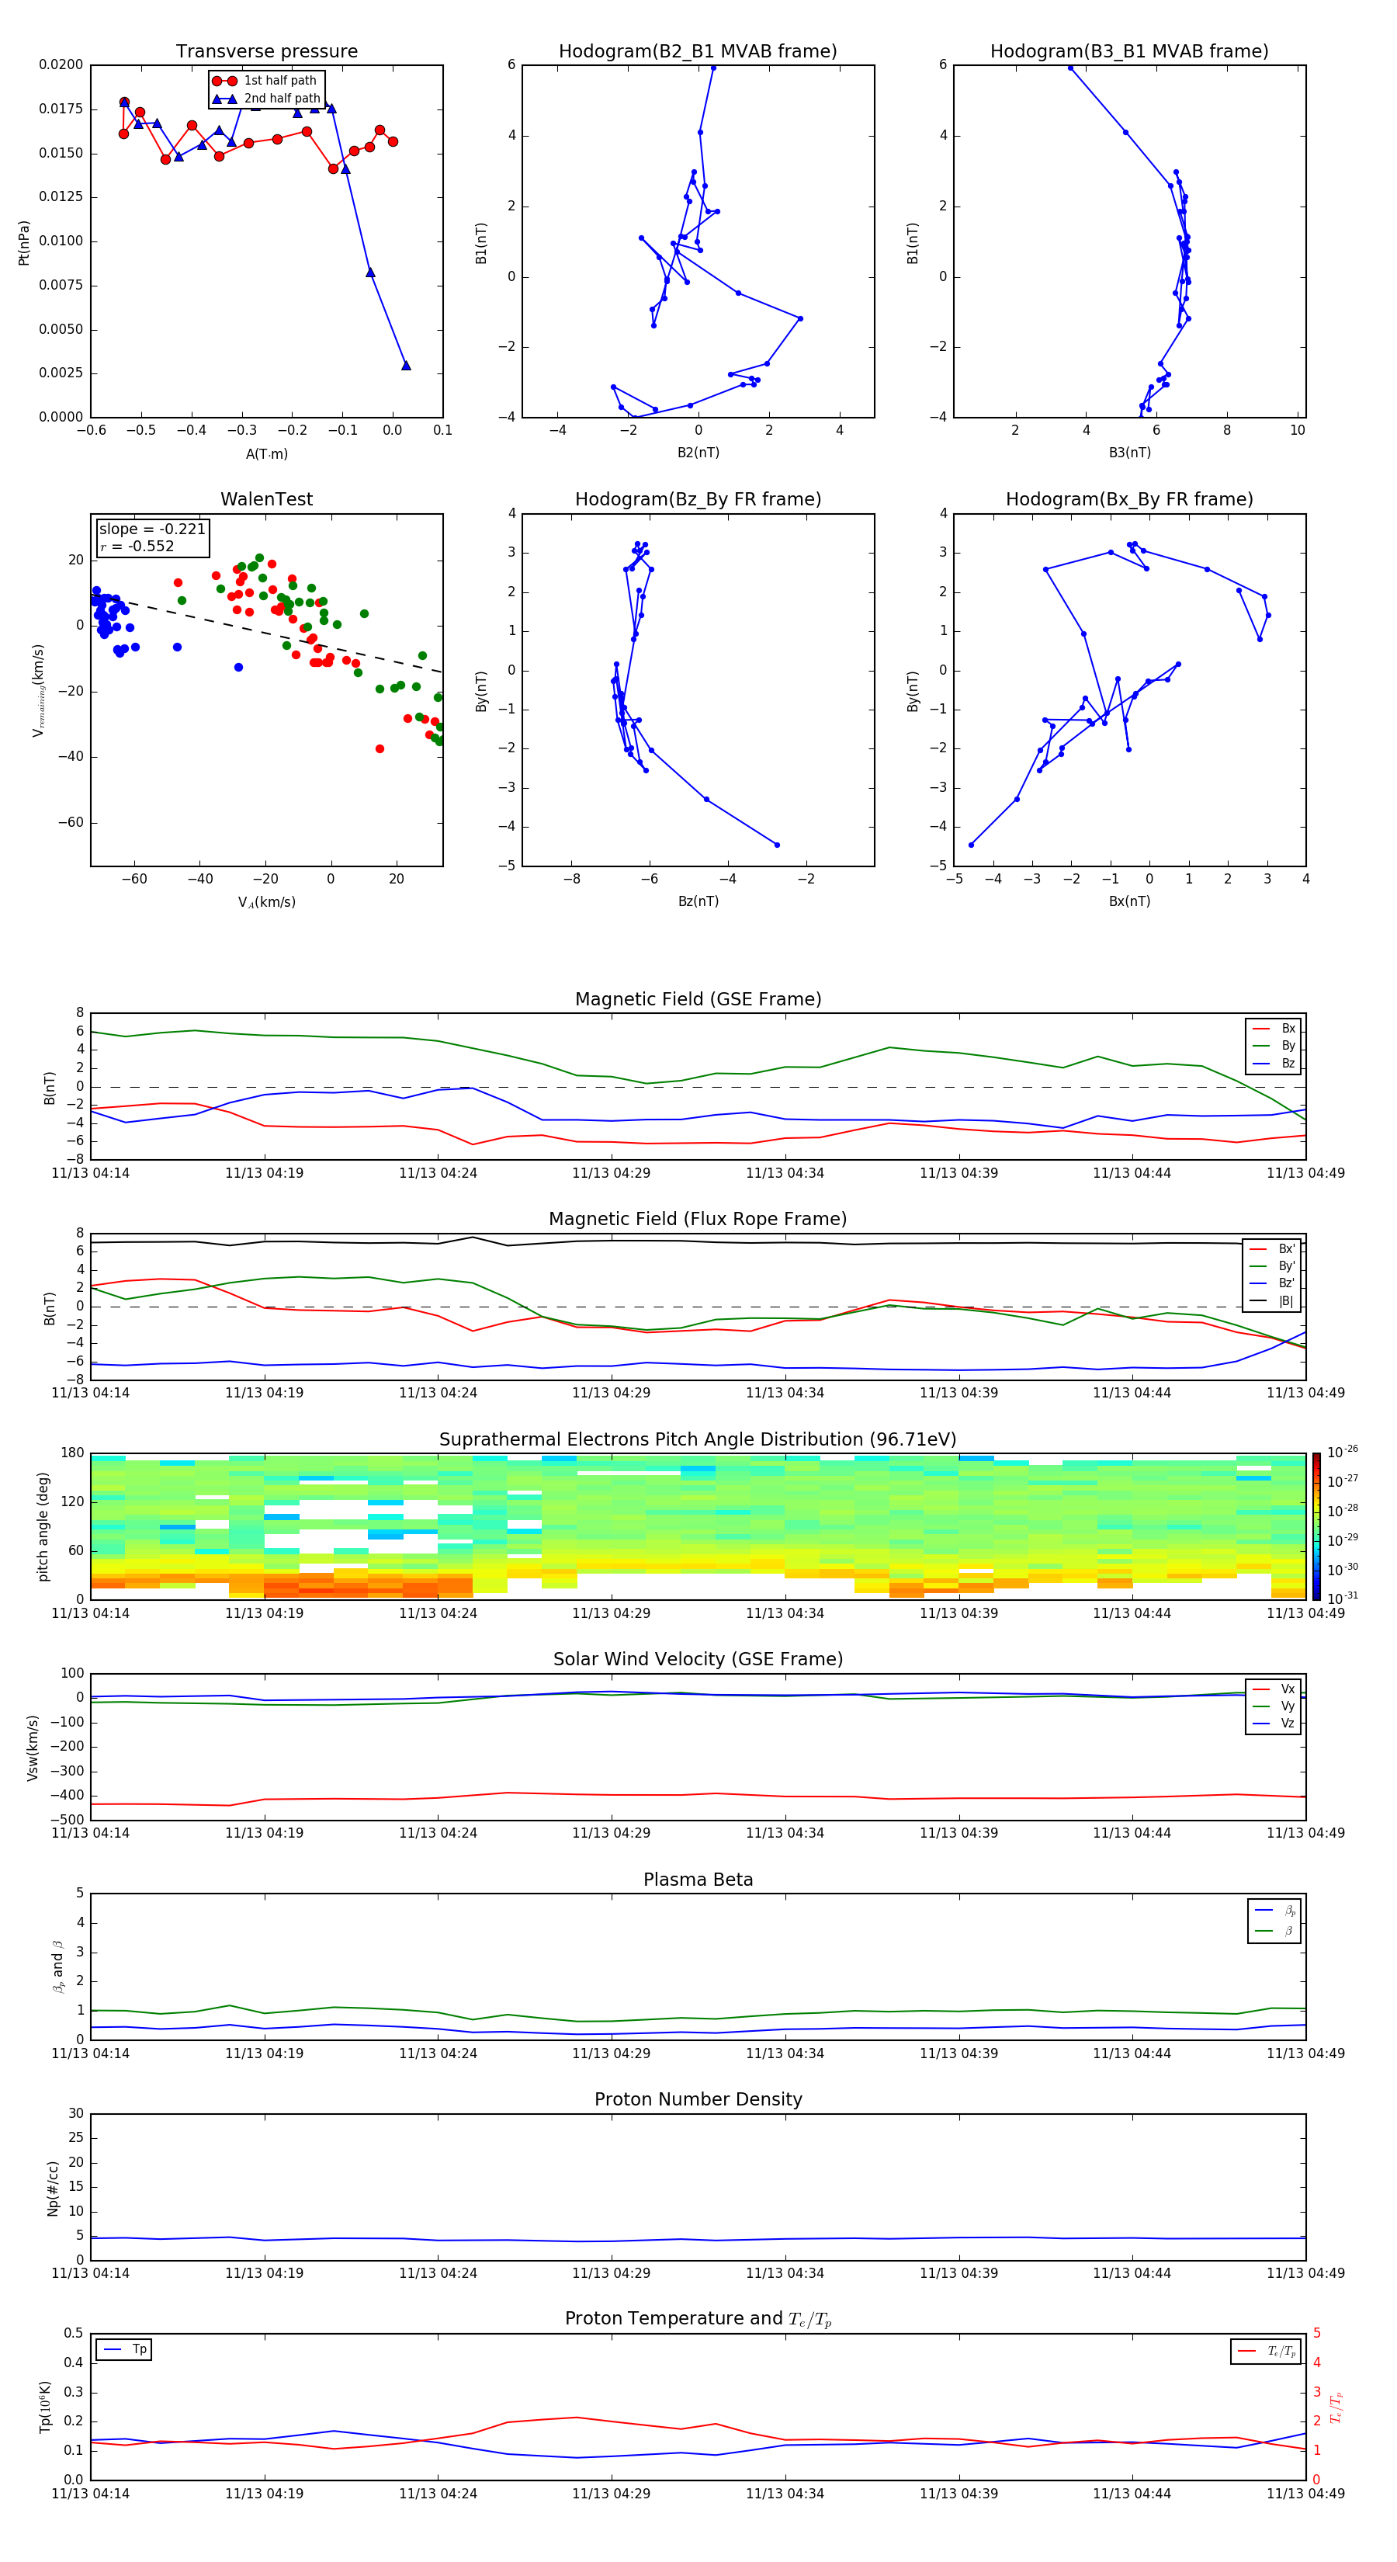Click the 'Plasma Beta' plot title
This screenshot has width=1397, height=2562.
coord(698,1880)
